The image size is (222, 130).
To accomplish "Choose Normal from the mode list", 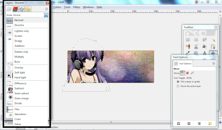I will pos(31,20).
